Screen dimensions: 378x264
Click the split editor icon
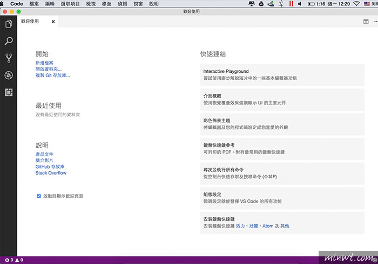pos(366,22)
